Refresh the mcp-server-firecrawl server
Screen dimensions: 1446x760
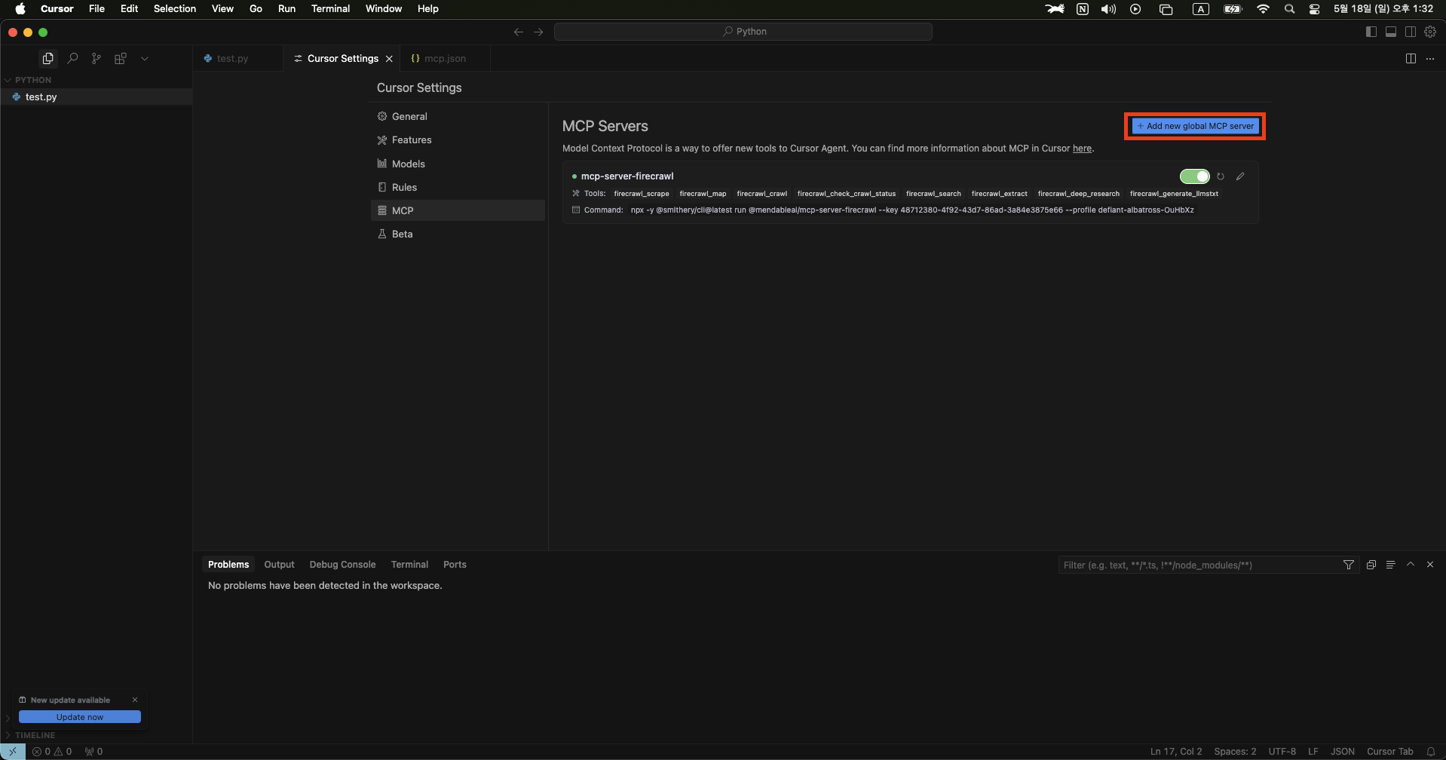tap(1221, 176)
